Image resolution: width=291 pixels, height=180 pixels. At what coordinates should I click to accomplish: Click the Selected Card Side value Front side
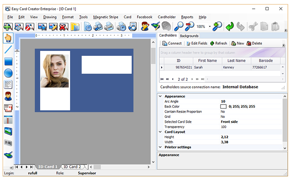pyautogui.click(x=229, y=122)
